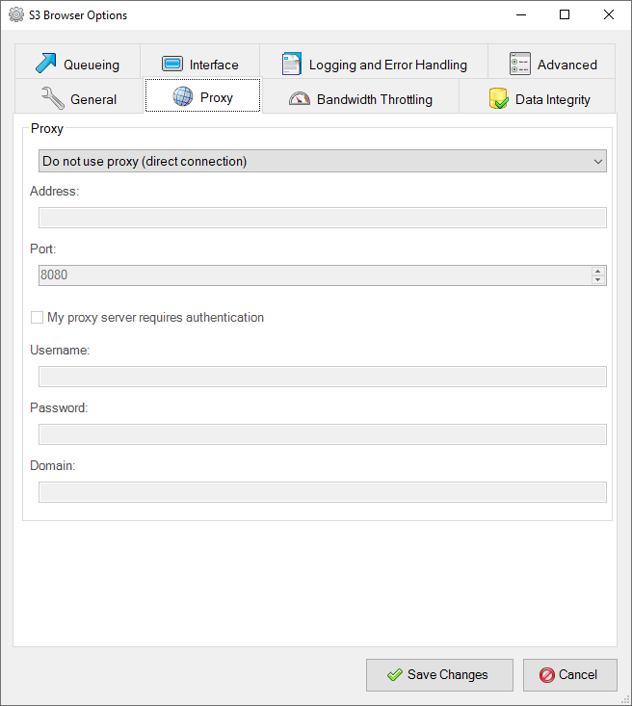Screen dimensions: 632x706
Task: Click the window resize grip corner
Action: (625, 699)
